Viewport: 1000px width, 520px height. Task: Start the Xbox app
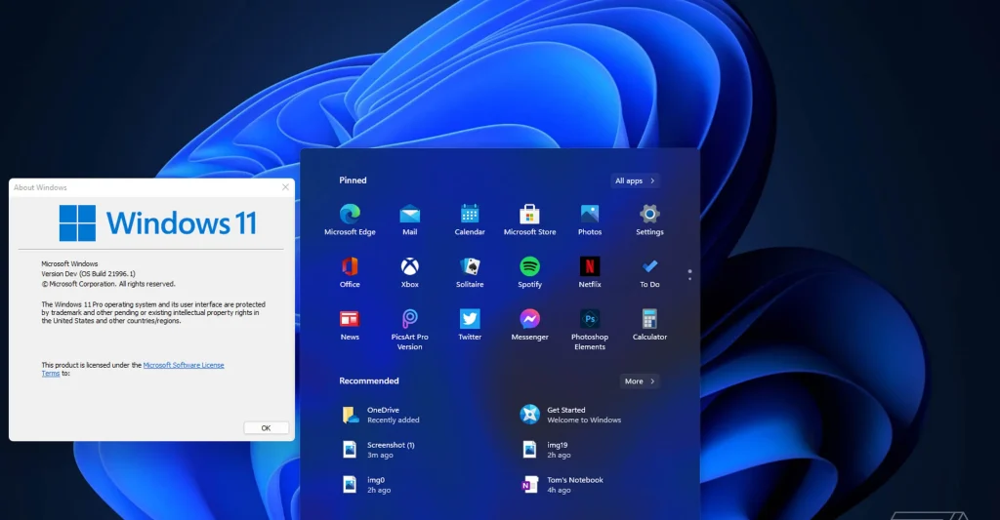(410, 266)
